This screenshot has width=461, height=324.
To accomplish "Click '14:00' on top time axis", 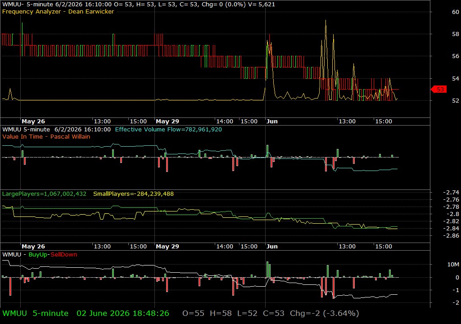I will (225, 121).
